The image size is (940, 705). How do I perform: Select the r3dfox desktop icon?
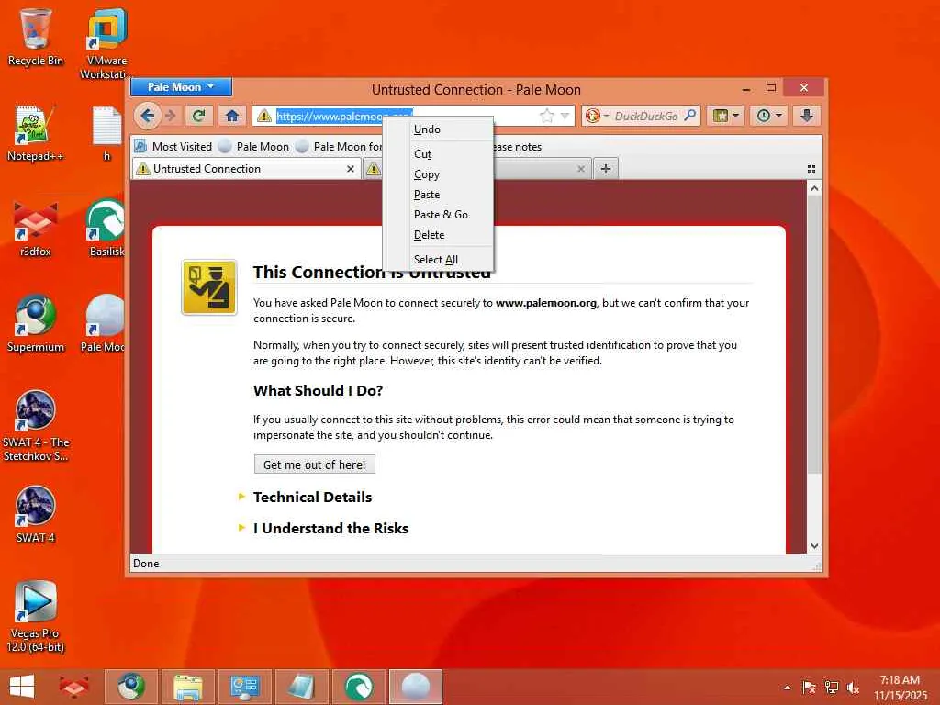(36, 229)
